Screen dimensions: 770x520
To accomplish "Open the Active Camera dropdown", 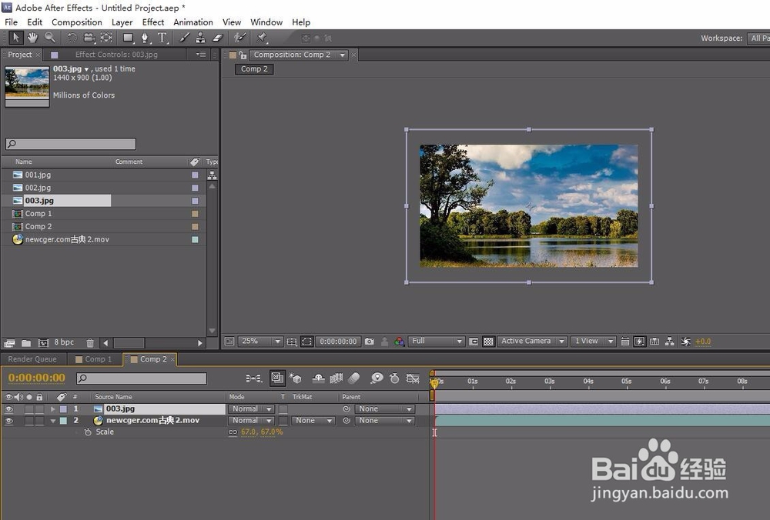I will point(532,342).
